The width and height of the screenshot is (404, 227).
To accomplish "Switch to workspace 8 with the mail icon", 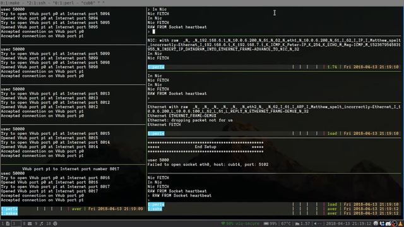I will tap(27, 224).
